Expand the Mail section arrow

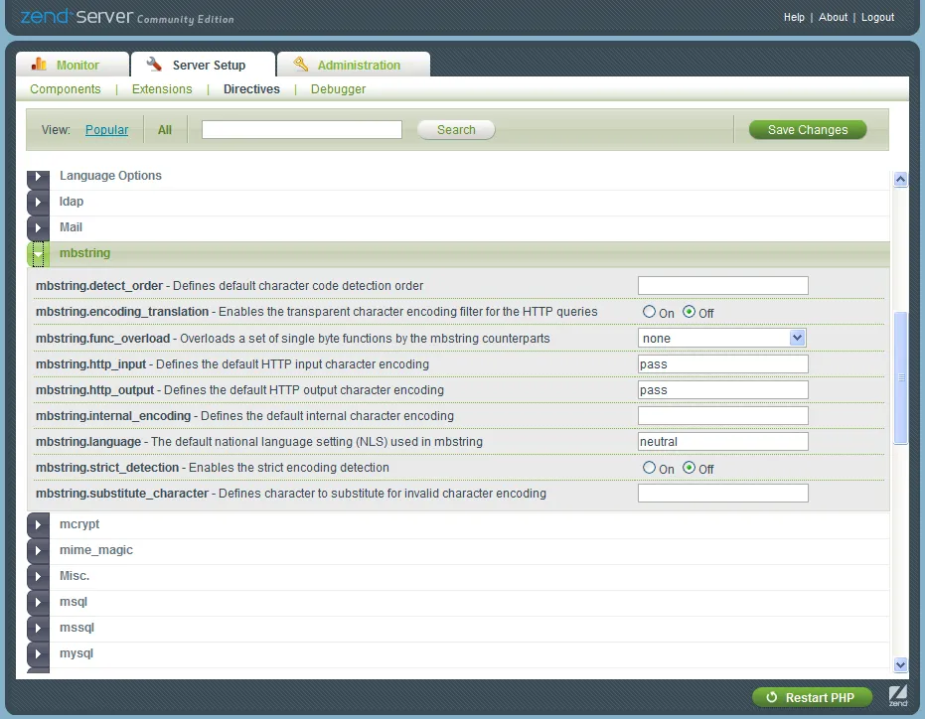[39, 227]
